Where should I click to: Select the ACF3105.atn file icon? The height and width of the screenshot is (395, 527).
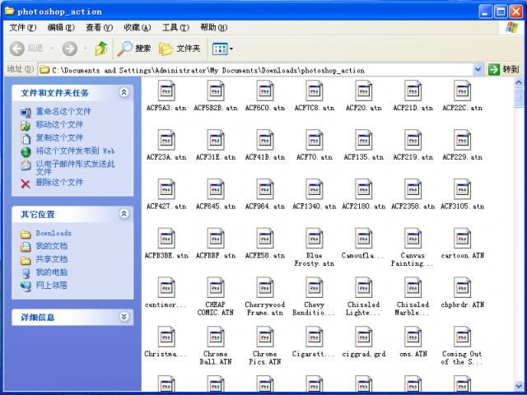pyautogui.click(x=463, y=189)
